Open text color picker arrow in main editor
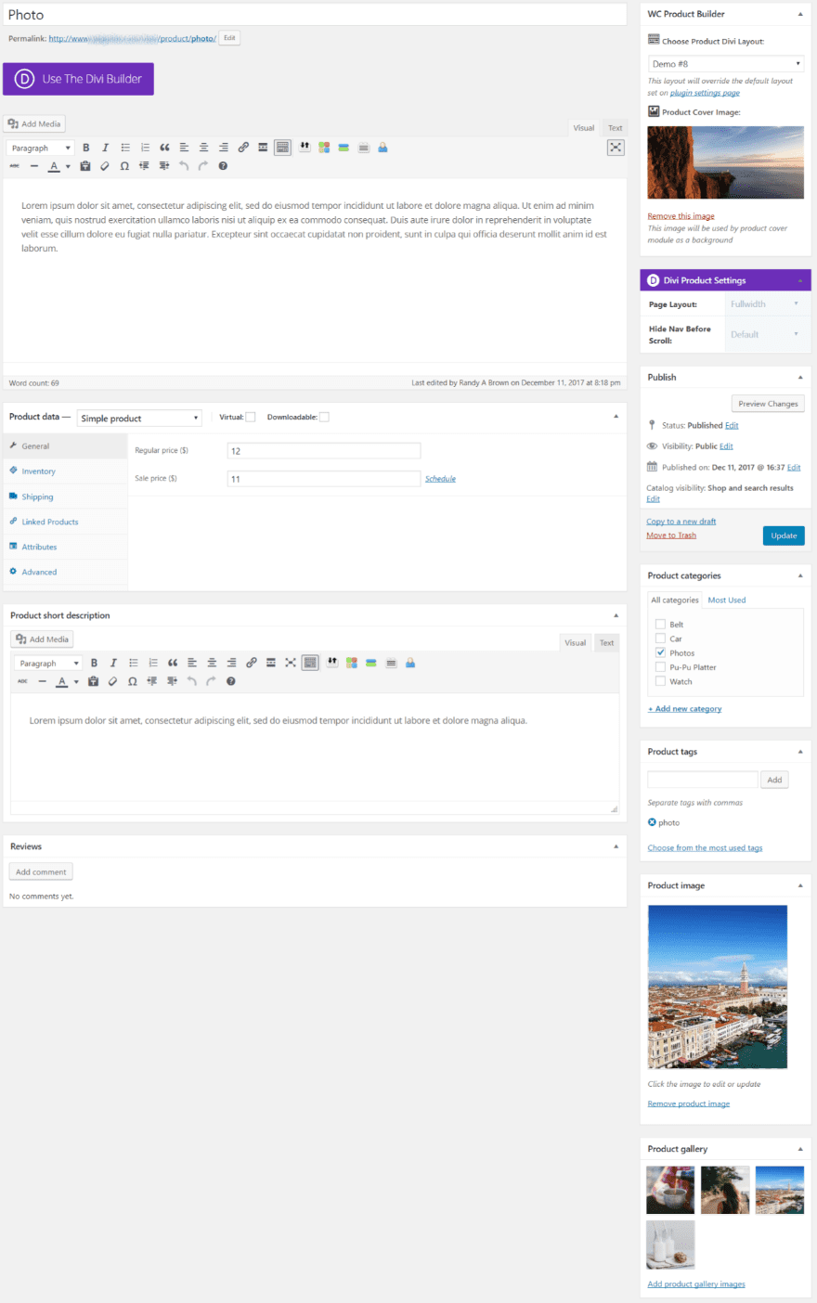This screenshot has height=1303, width=817. 67,167
